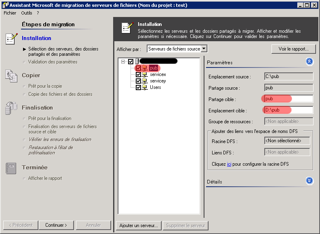The image size is (320, 234).
Task: Uncheck the pub share checkbox
Action: (138, 68)
